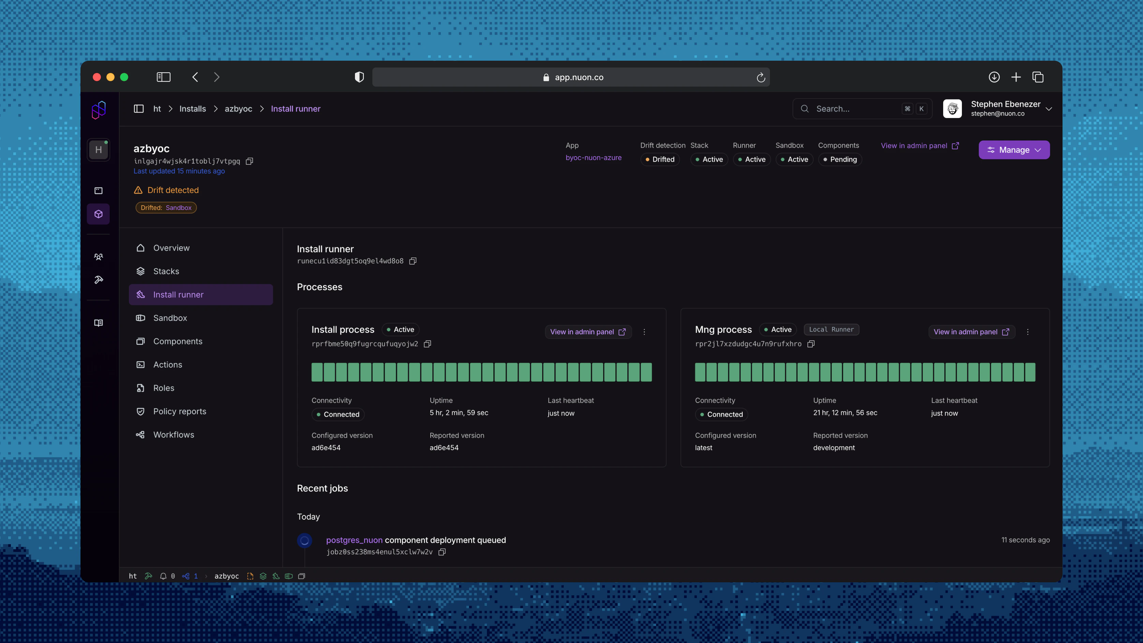Copy the Install process ID

coord(427,344)
